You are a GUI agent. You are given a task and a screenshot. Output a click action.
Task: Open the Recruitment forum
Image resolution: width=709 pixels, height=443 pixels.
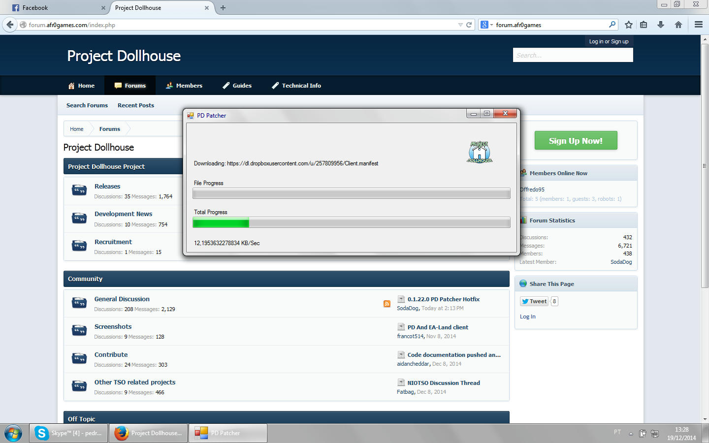(113, 242)
